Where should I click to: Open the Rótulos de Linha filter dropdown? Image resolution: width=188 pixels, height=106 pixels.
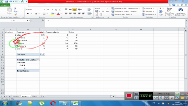pyautogui.click(x=38, y=60)
